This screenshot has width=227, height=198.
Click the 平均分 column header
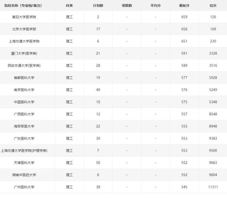155,6
